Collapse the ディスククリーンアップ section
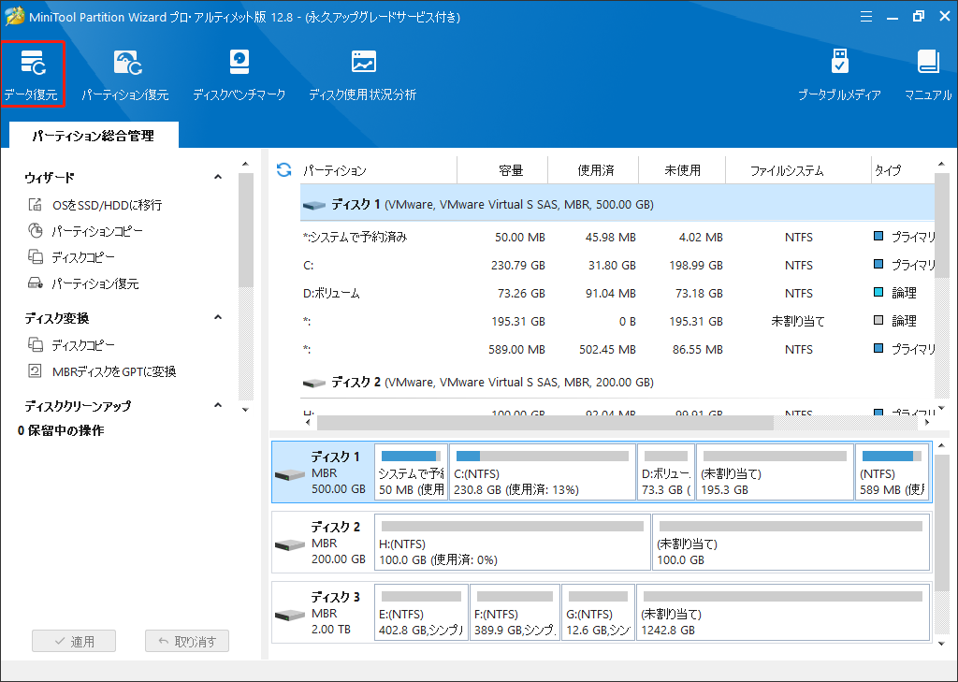 218,406
